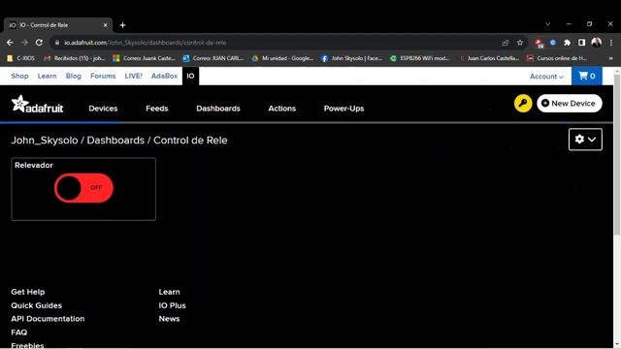The image size is (621, 349).
Task: Open the Devices menu
Action: pos(103,109)
